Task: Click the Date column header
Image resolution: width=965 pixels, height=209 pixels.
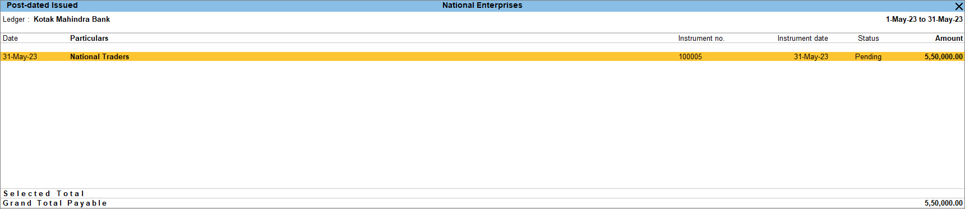Action: pos(10,38)
